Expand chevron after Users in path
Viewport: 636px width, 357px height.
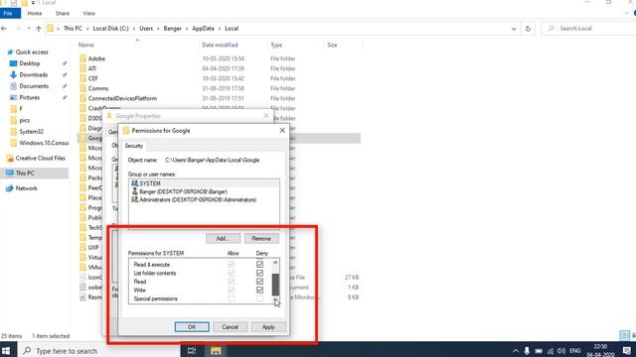(x=158, y=29)
